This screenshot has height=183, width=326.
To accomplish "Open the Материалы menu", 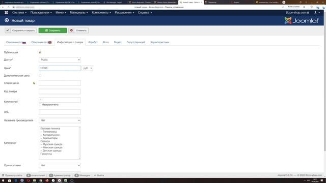I will click(x=79, y=12).
